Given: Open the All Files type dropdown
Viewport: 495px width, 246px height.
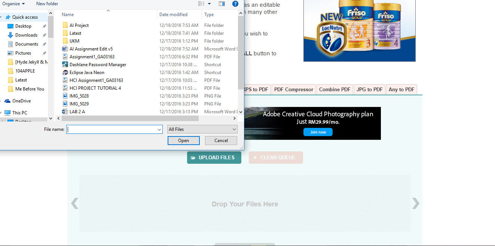Looking at the screenshot, I should (x=202, y=129).
